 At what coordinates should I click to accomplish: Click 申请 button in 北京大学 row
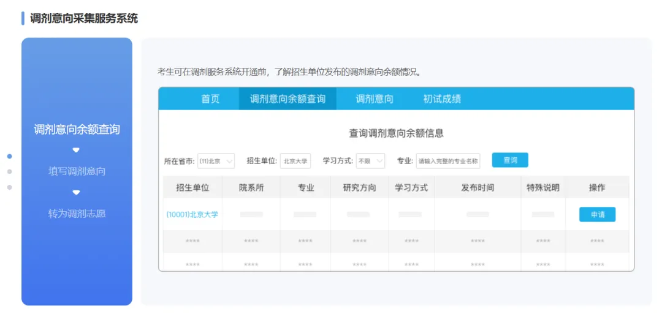pyautogui.click(x=598, y=215)
